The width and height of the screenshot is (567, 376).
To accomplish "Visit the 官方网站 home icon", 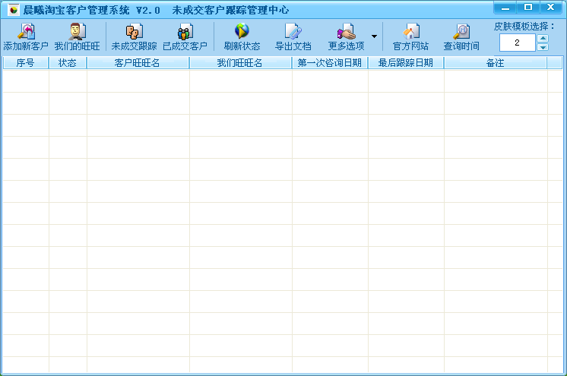I will tap(410, 31).
